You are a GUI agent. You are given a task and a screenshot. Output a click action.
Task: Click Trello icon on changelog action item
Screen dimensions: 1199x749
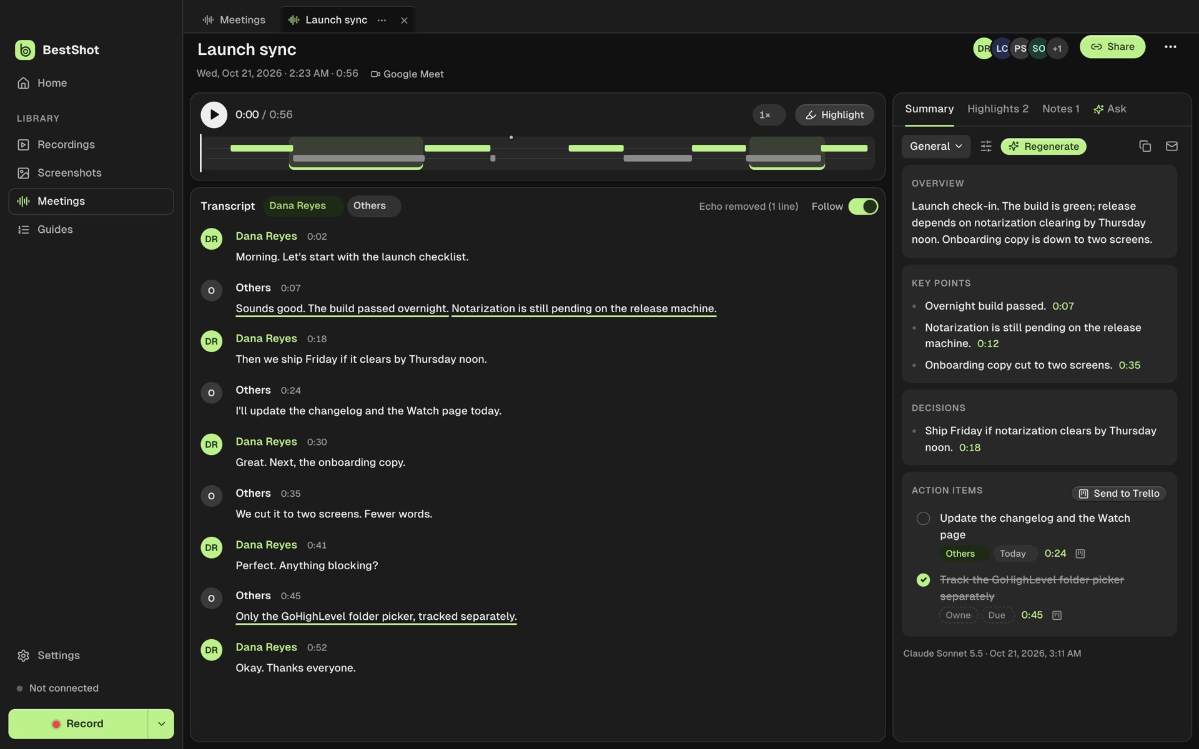pyautogui.click(x=1080, y=554)
